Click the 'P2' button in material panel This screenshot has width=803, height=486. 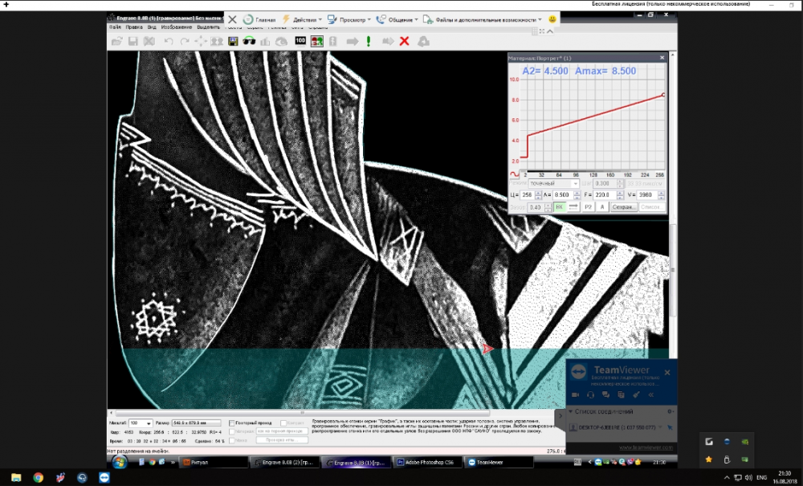pos(588,206)
